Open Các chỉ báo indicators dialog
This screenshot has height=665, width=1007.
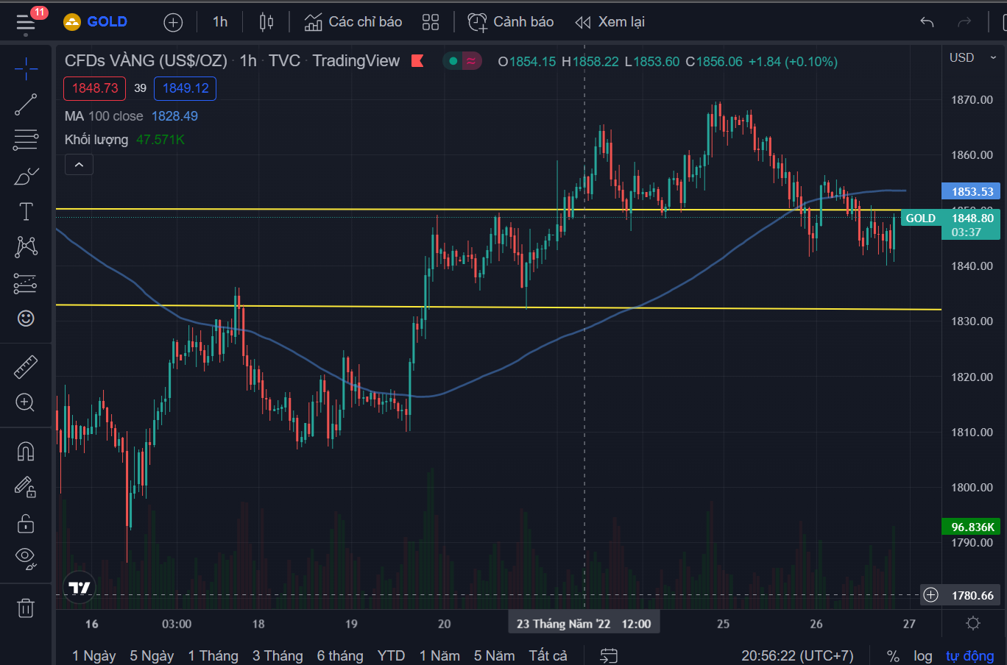click(x=353, y=22)
